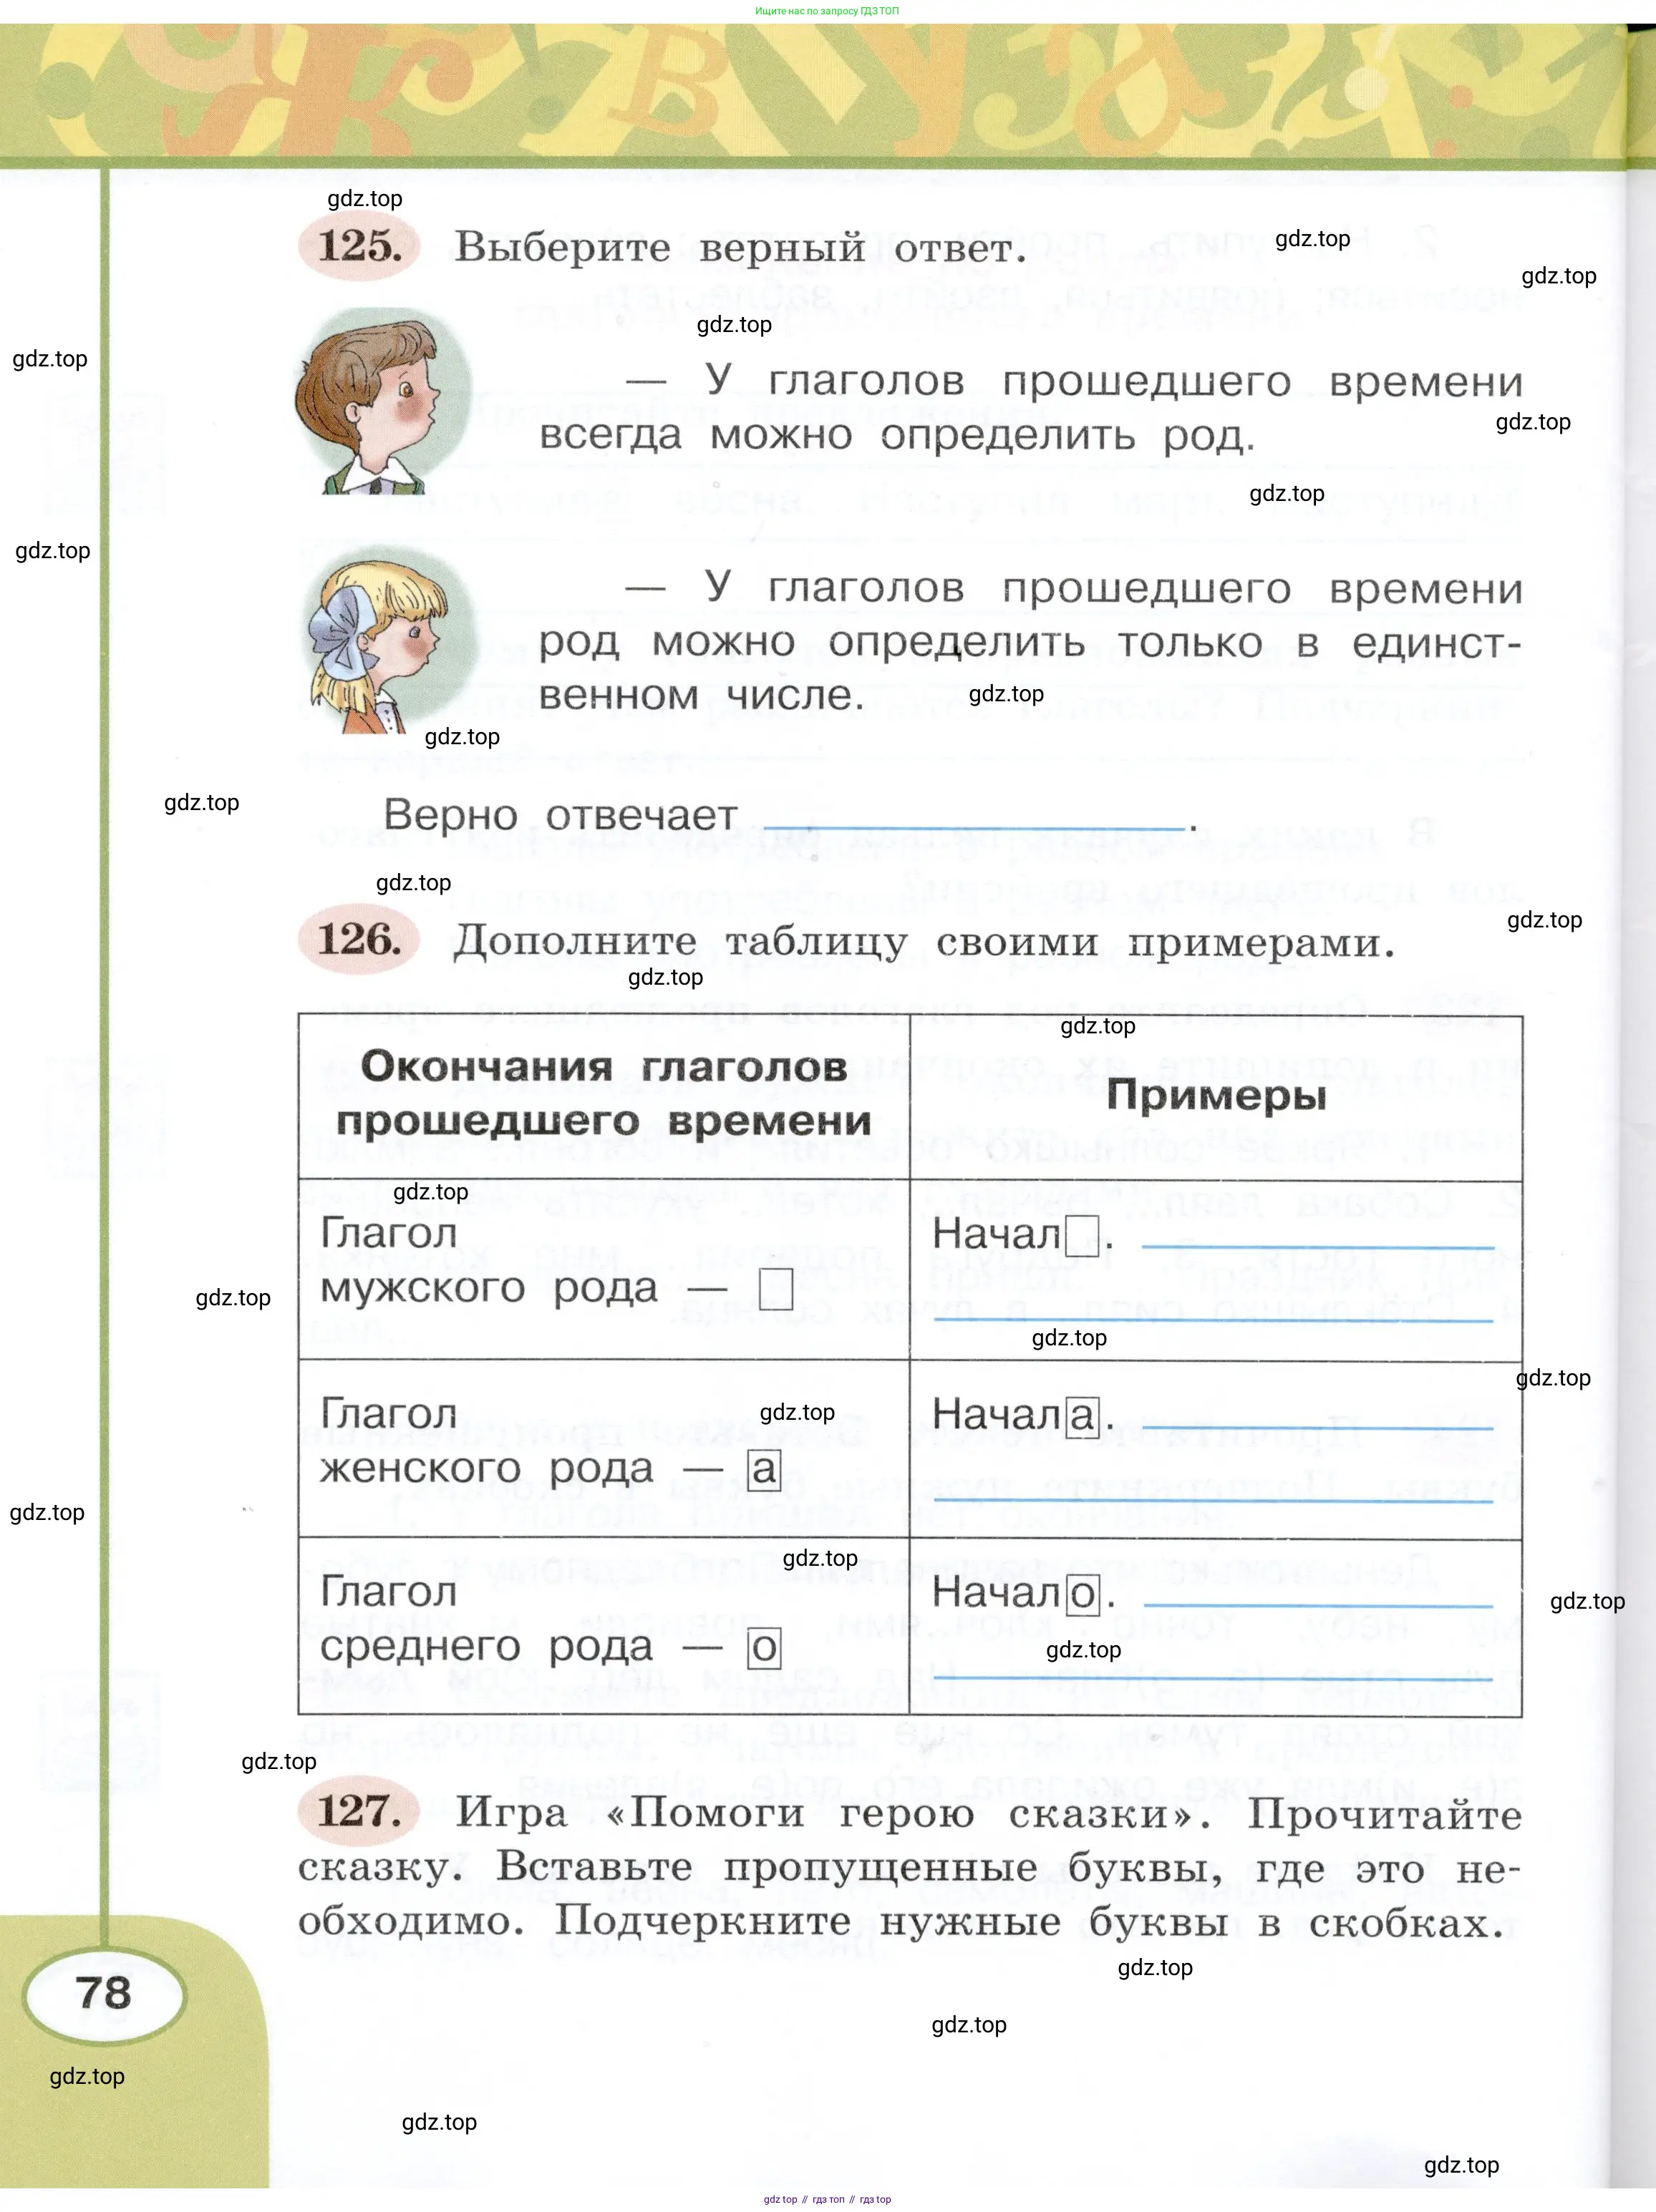Click the empty ending box after first 'Начал'
The width and height of the screenshot is (1656, 2212).
[1082, 1236]
